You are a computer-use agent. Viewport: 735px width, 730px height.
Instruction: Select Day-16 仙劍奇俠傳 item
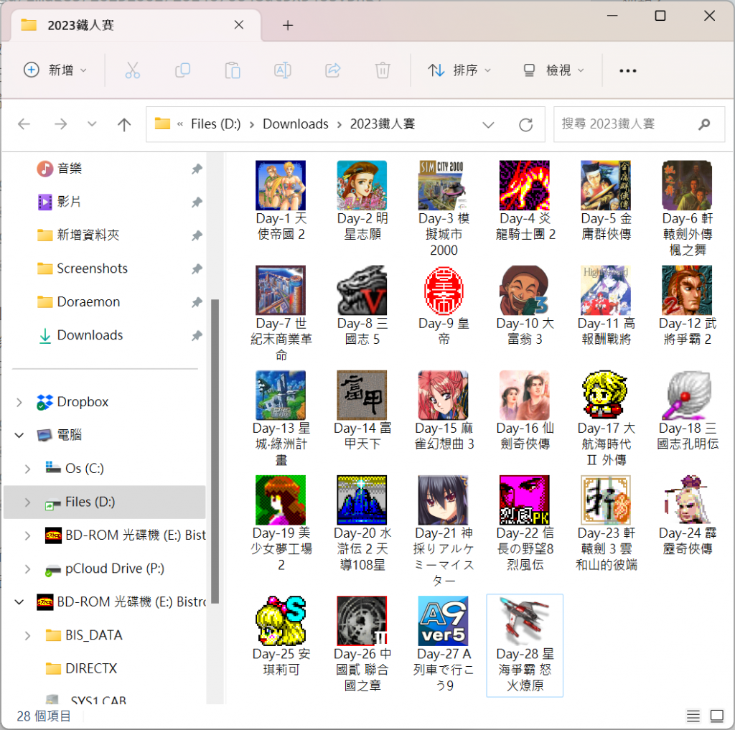click(525, 411)
